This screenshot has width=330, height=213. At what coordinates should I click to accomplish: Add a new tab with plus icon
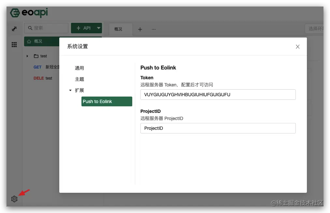[140, 29]
